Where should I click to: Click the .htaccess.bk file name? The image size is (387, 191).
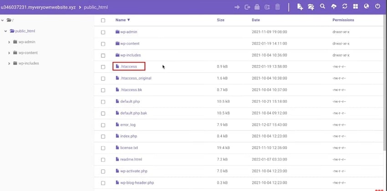click(x=131, y=90)
